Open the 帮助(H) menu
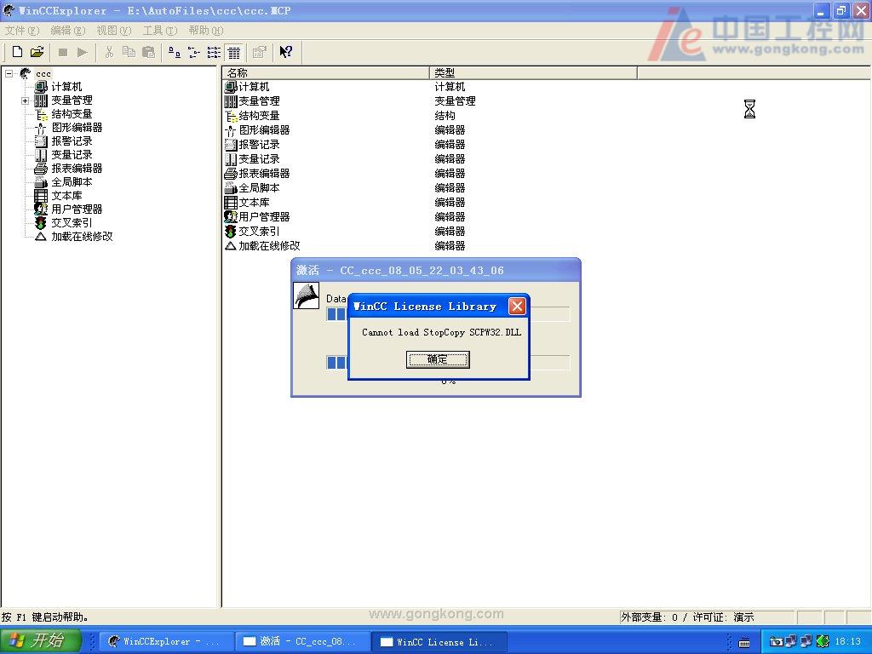 206,31
